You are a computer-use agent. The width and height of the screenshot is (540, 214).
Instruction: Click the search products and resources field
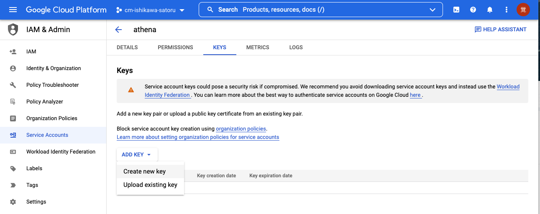(320, 10)
